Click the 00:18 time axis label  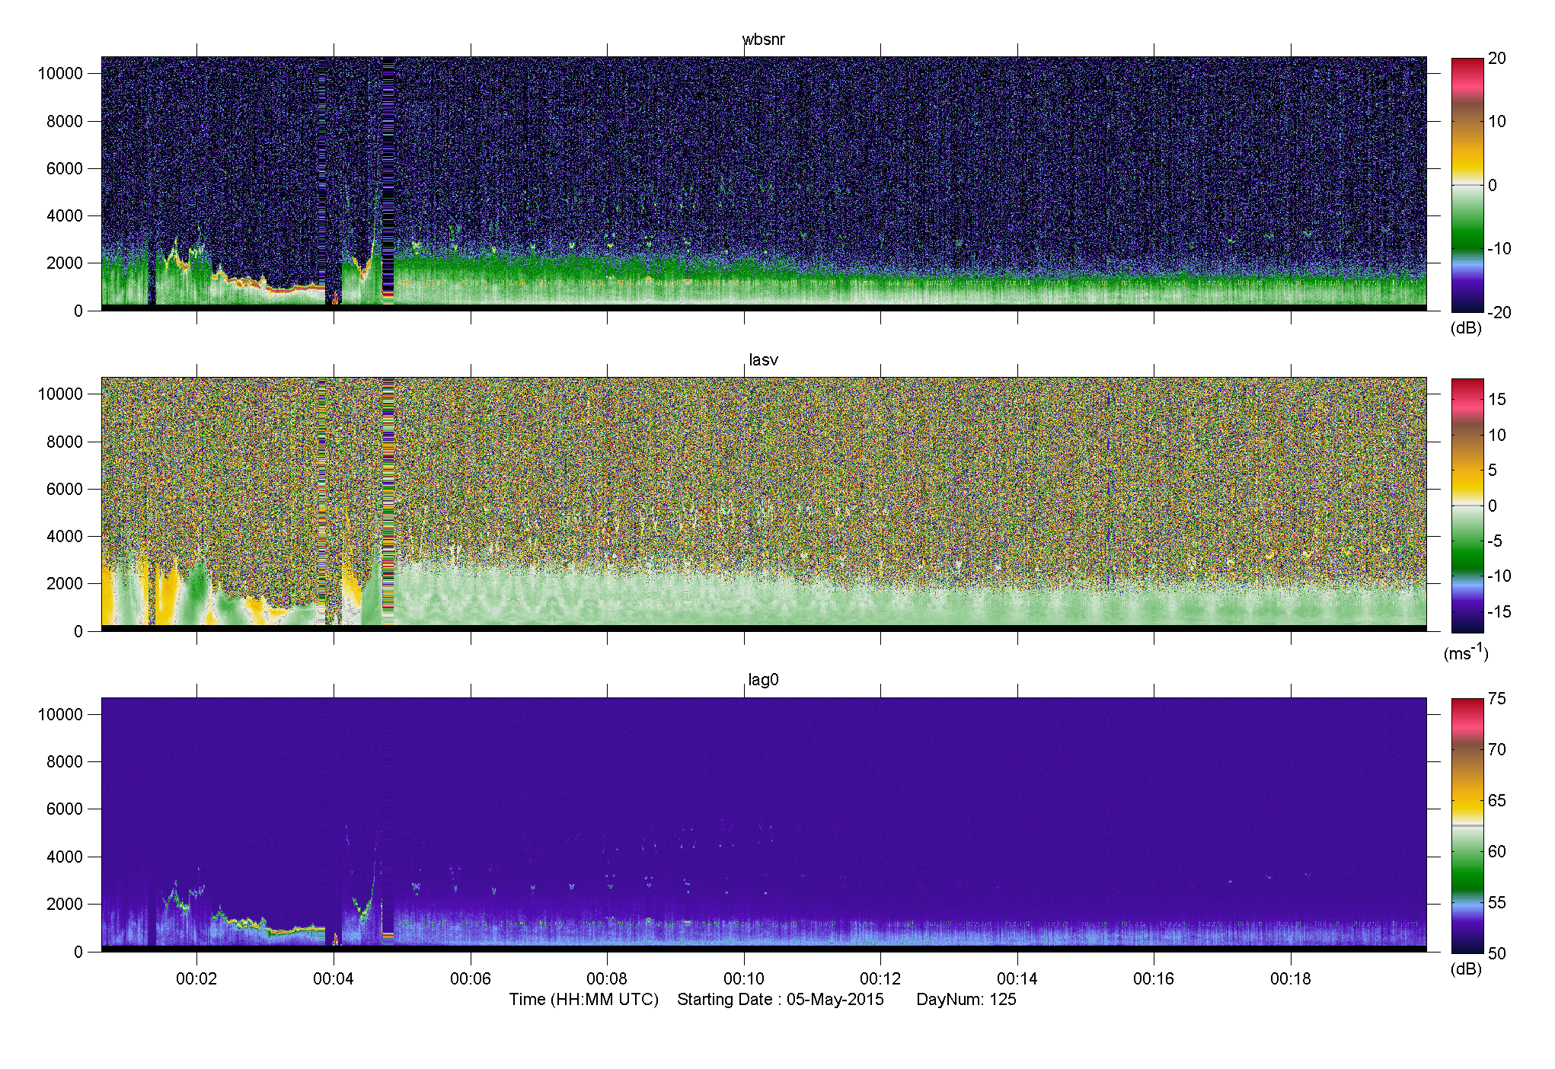[1291, 978]
